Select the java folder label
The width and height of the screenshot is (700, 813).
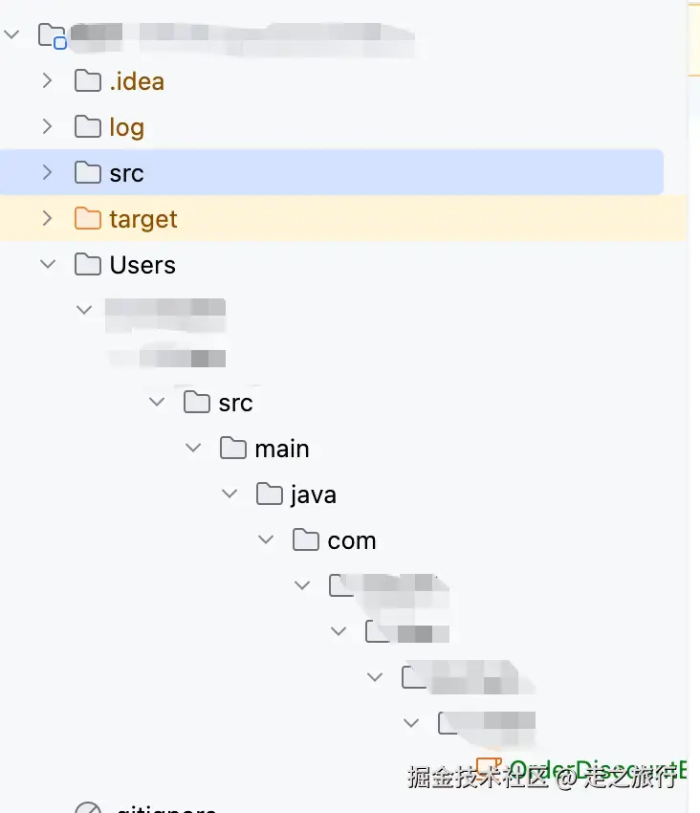point(314,494)
